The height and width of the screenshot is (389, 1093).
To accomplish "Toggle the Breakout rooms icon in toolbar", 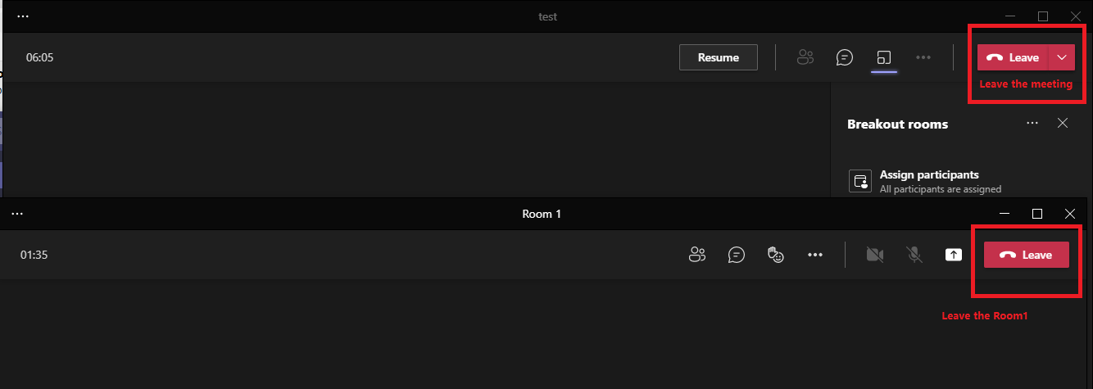I will [884, 57].
